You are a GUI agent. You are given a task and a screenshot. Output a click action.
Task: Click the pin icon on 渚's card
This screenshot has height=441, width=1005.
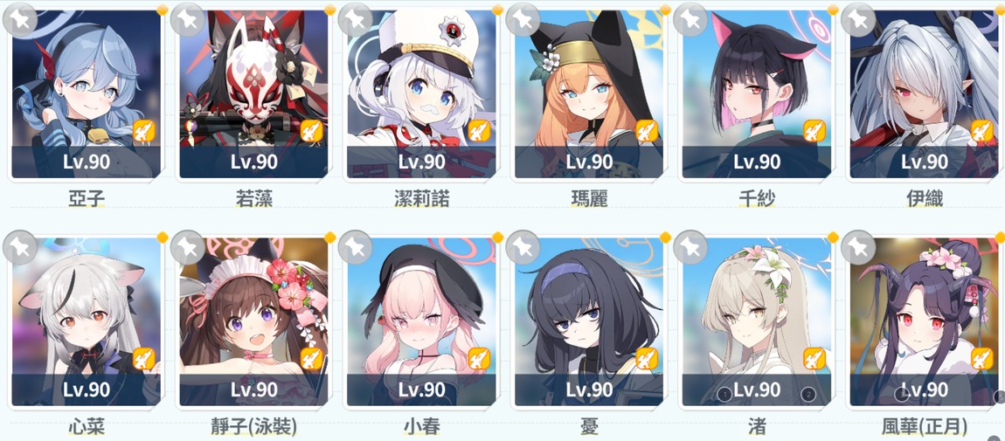tap(690, 246)
